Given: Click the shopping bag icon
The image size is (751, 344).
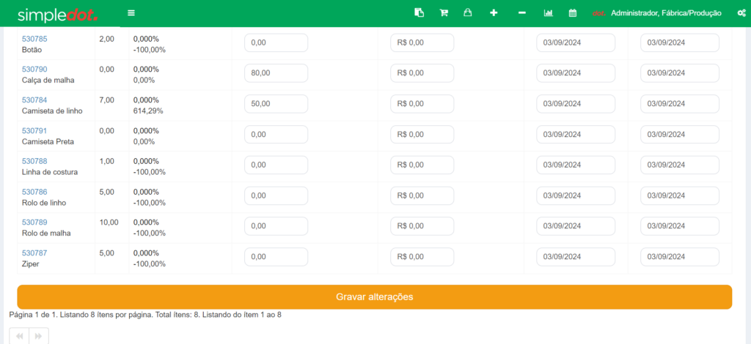Looking at the screenshot, I should click(468, 12).
